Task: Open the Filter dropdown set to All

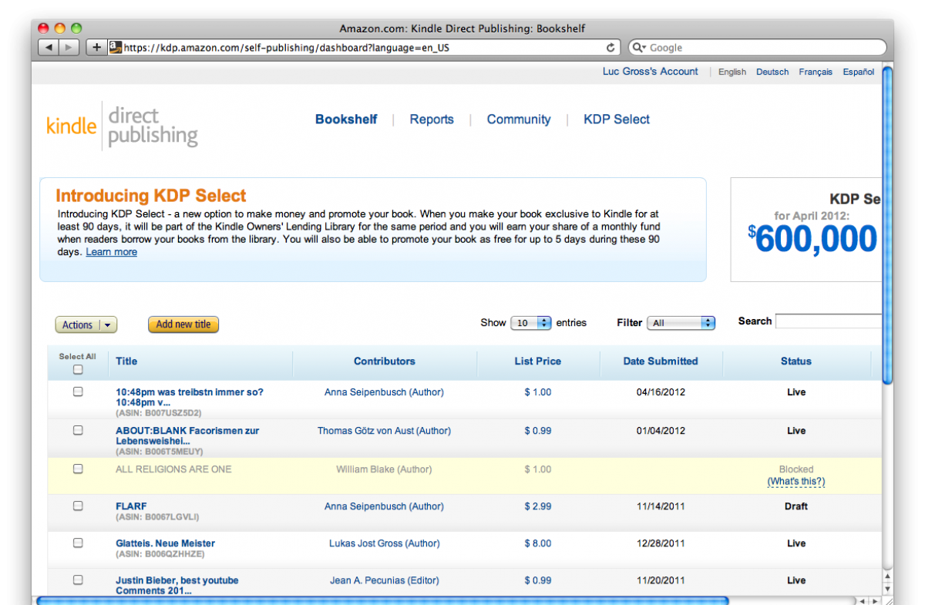Action: coord(681,323)
